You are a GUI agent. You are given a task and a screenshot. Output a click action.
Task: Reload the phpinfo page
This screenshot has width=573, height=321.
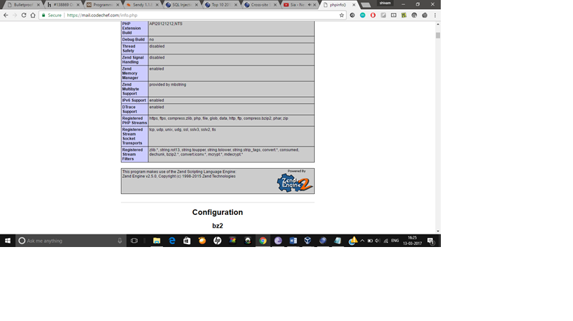tap(24, 15)
